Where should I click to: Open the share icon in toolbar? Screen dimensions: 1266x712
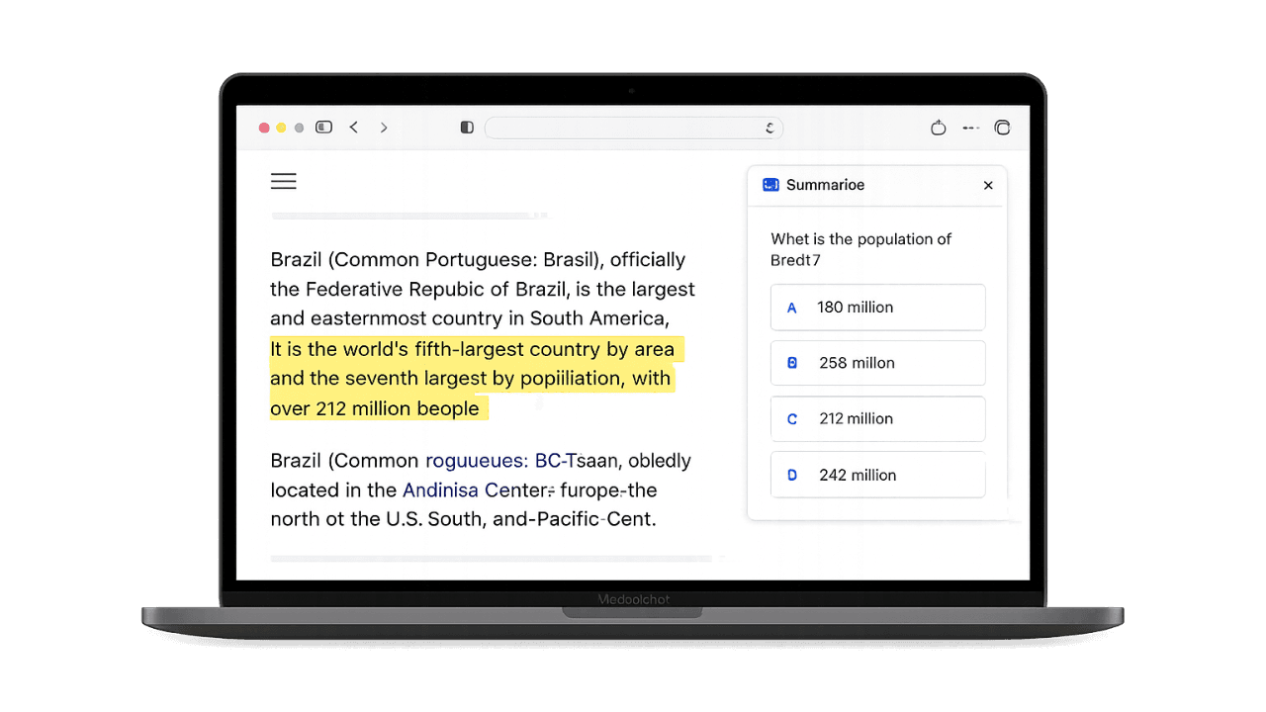tap(939, 128)
